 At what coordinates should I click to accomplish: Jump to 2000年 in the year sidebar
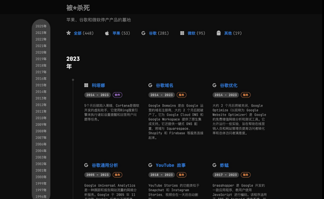pos(41,177)
